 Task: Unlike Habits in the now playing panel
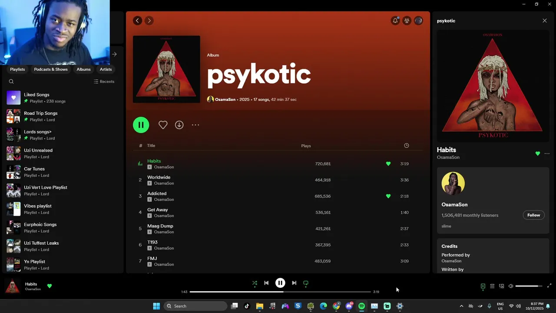pyautogui.click(x=538, y=153)
